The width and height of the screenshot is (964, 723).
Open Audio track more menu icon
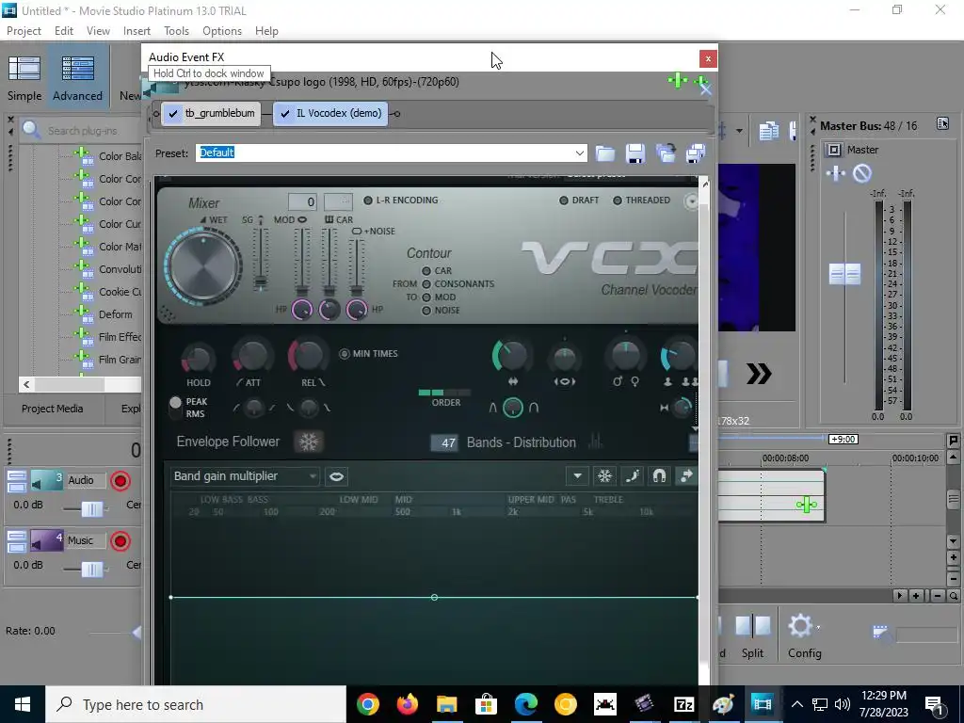point(17,481)
